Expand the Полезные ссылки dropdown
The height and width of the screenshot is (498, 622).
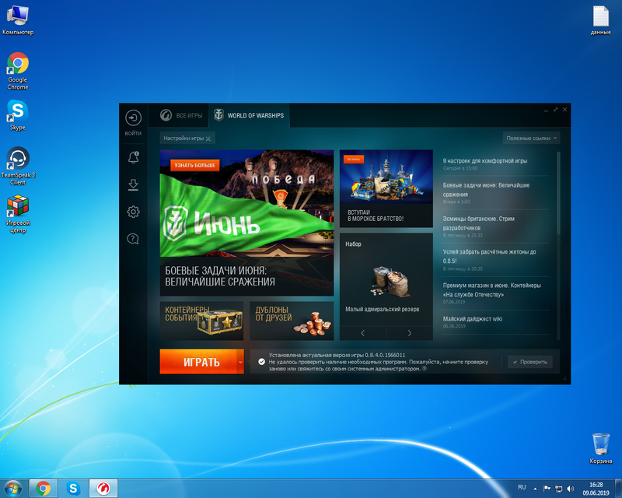[x=532, y=139]
